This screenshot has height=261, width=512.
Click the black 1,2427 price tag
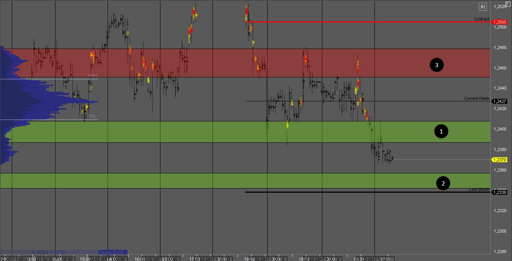coord(499,101)
